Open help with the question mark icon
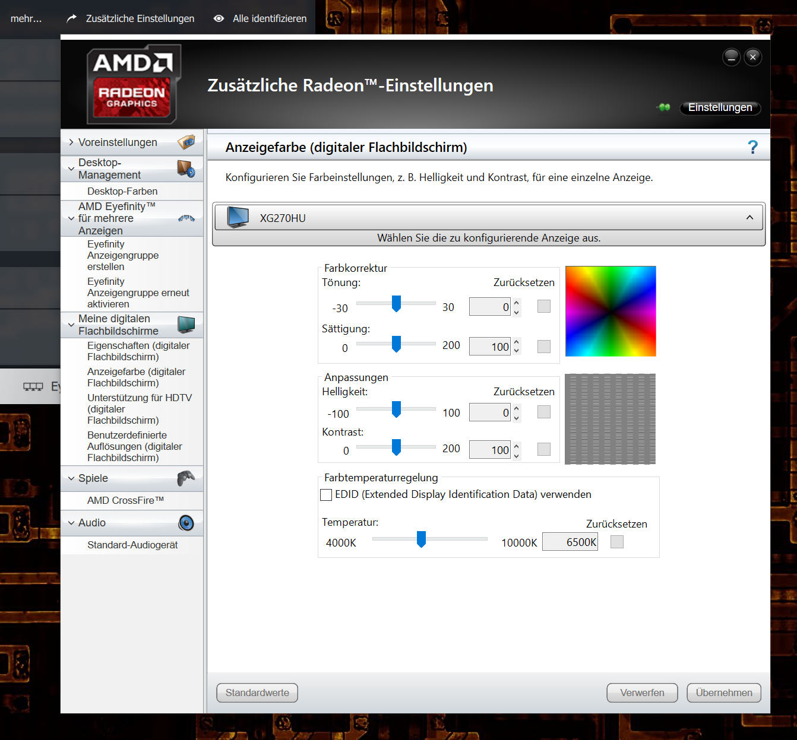 pos(753,147)
